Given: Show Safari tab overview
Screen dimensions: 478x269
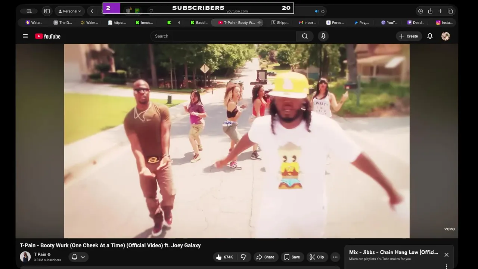Looking at the screenshot, I should (450, 11).
